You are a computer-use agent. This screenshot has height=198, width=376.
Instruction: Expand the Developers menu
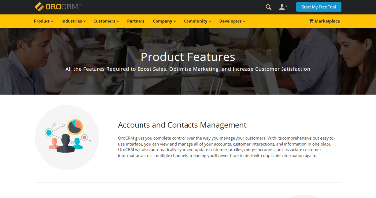(x=232, y=21)
